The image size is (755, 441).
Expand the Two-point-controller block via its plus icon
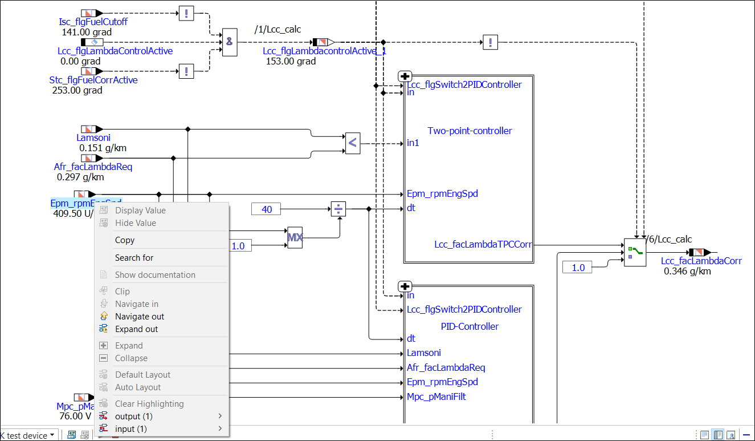405,75
